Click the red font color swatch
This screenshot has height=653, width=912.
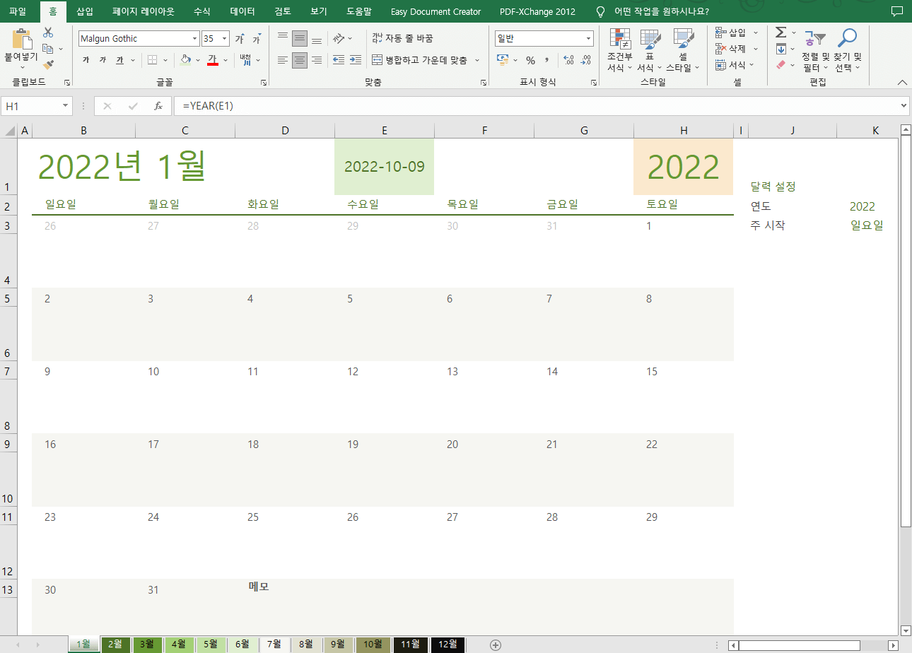(212, 60)
